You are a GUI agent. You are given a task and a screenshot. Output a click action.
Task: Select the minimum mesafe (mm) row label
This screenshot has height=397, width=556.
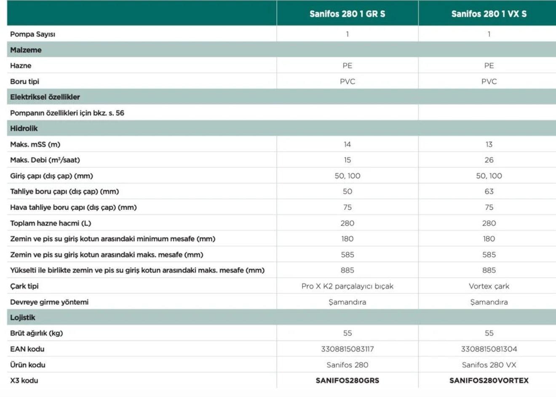112,239
